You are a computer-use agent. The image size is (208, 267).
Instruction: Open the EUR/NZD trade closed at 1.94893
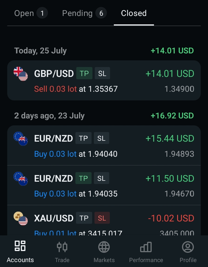click(x=104, y=145)
